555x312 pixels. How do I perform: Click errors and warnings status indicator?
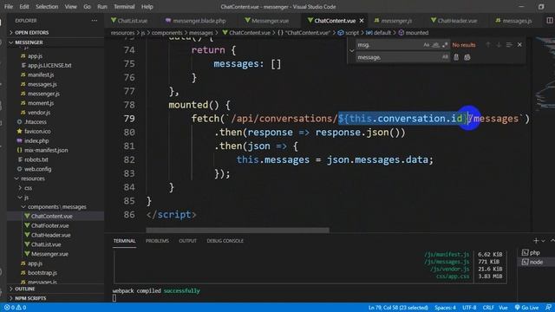16,308
